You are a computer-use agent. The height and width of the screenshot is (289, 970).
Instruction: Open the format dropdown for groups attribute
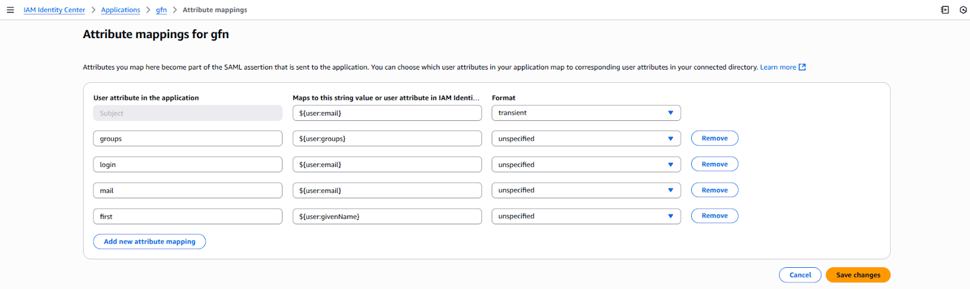pos(586,138)
